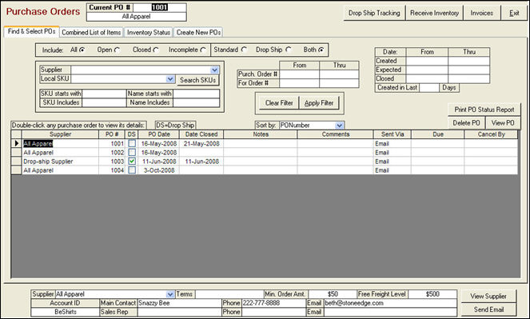
Task: Click Email sent-via cell for PO 1004
Action: click(x=393, y=170)
